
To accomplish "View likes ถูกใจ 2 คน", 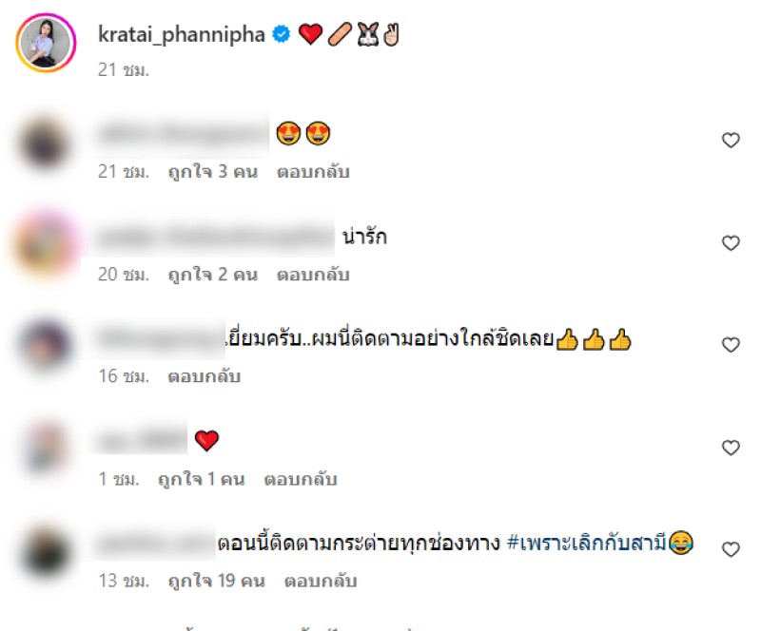I will pyautogui.click(x=212, y=275).
